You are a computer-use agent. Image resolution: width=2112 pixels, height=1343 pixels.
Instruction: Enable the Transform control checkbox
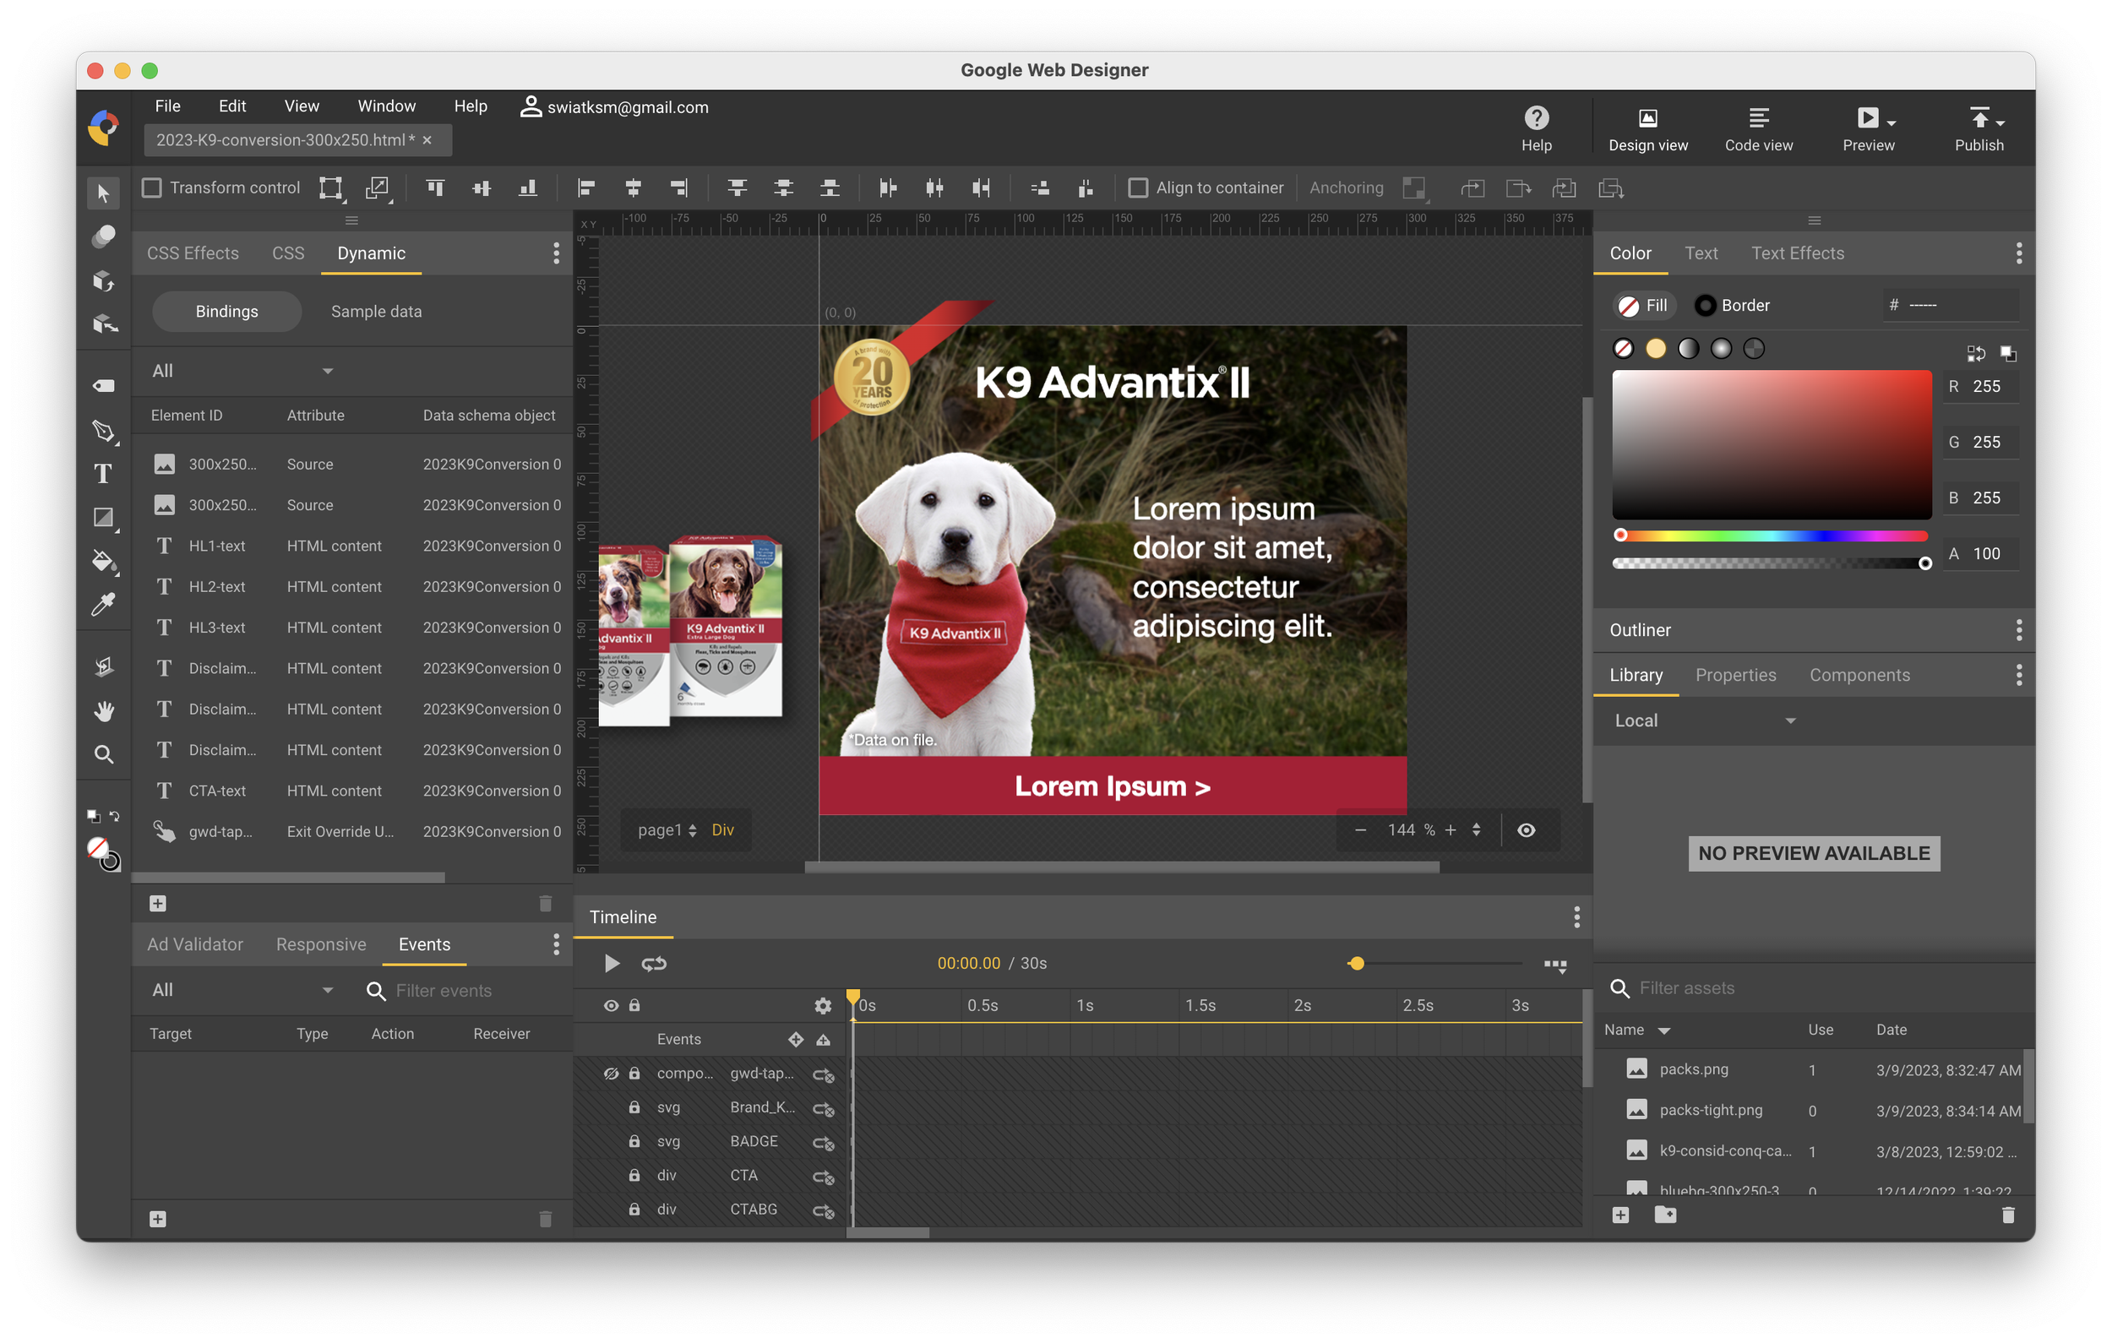pyautogui.click(x=152, y=188)
